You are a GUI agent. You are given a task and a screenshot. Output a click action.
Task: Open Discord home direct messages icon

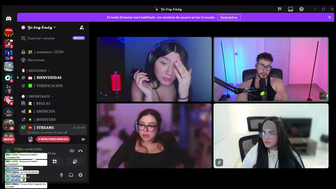pyautogui.click(x=9, y=19)
